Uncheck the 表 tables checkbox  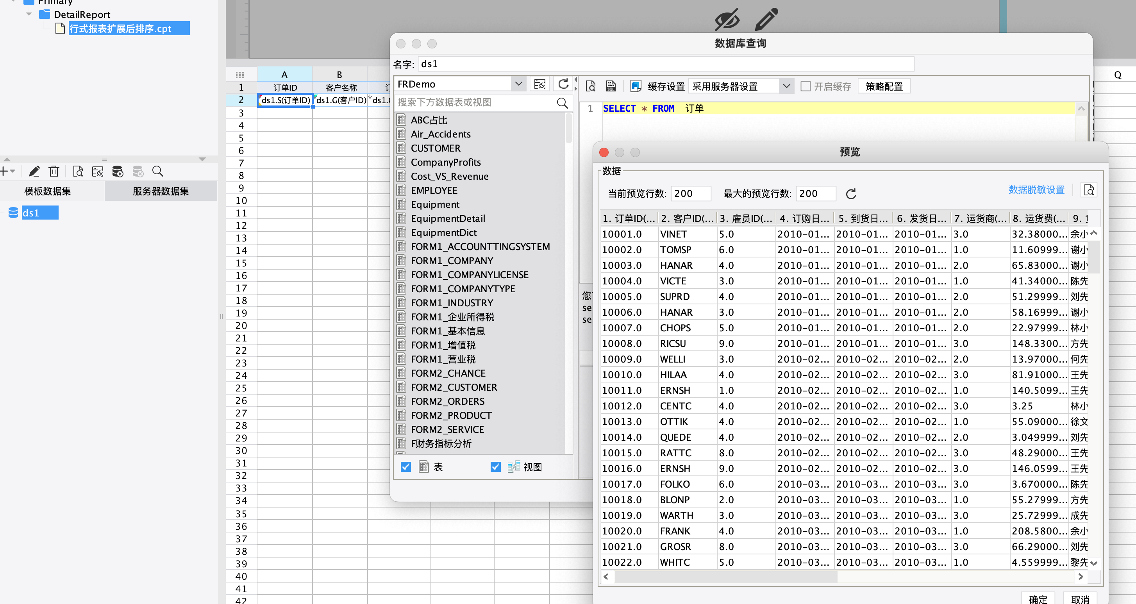click(x=406, y=467)
